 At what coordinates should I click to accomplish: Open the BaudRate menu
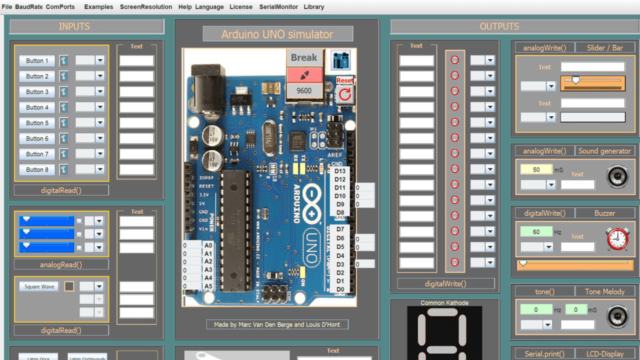click(x=29, y=7)
